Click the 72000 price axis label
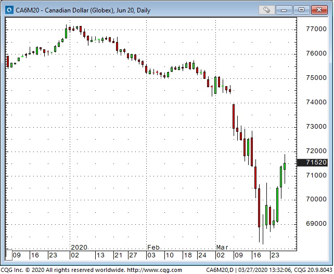This screenshot has height=274, width=334. click(x=316, y=151)
